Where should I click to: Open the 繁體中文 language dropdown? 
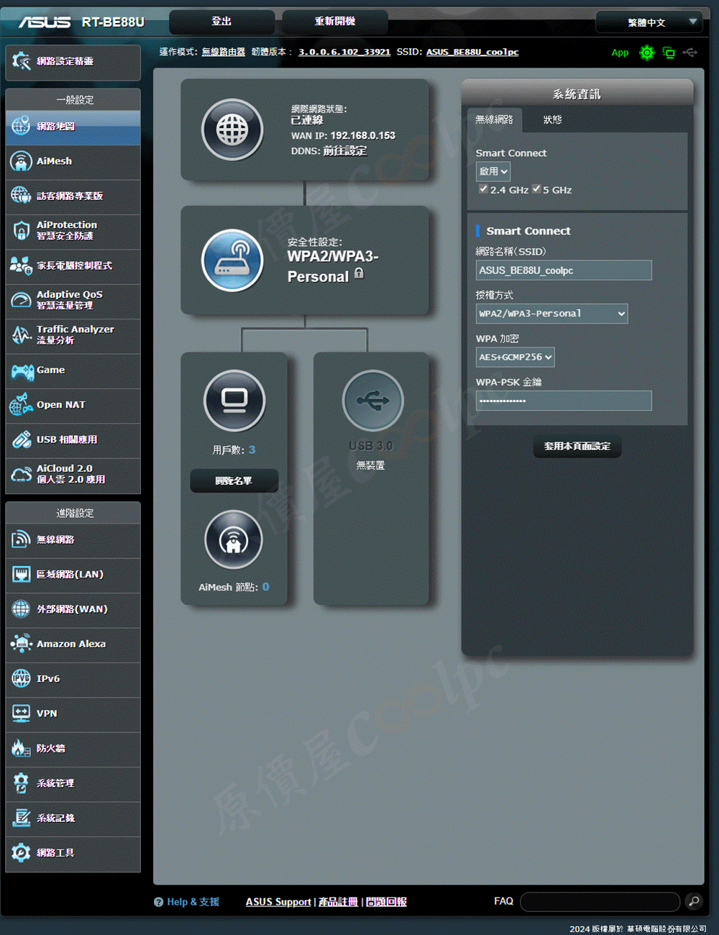point(649,22)
